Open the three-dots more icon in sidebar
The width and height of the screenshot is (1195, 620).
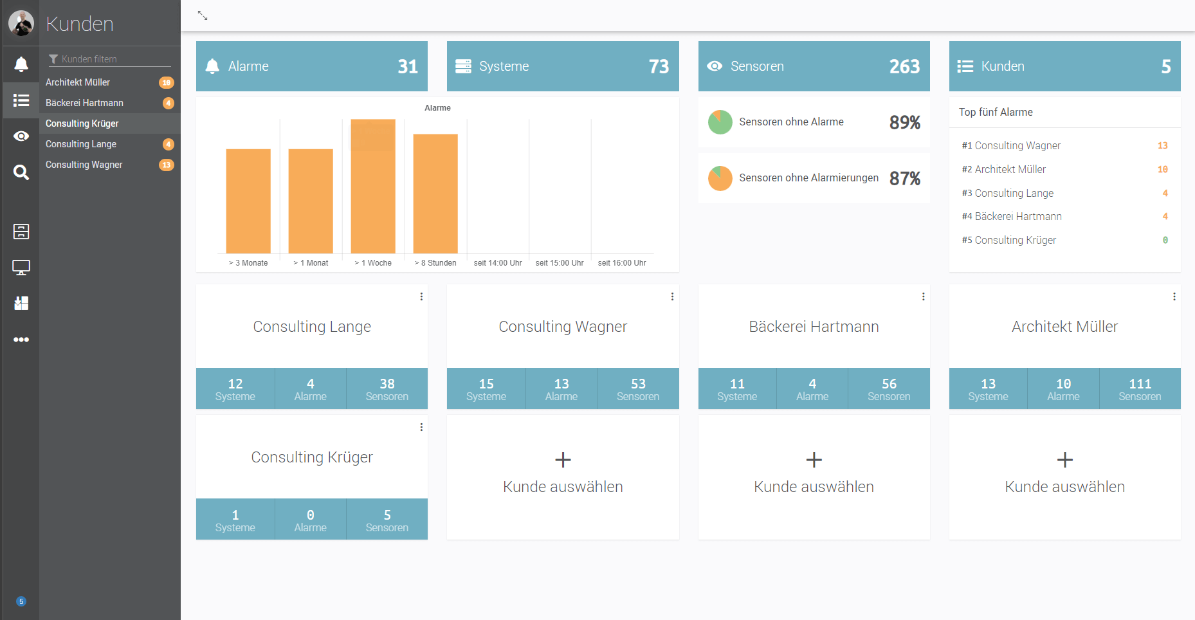21,340
